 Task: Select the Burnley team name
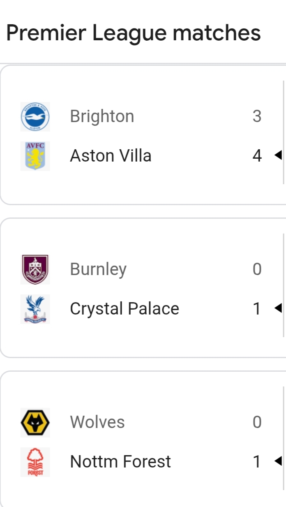(x=98, y=269)
